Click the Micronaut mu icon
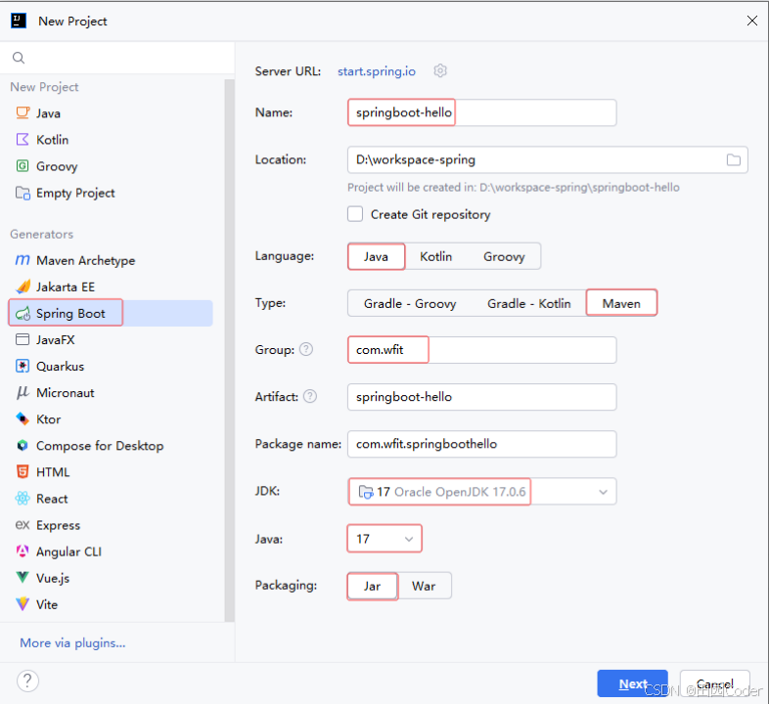The width and height of the screenshot is (769, 704). coord(23,392)
